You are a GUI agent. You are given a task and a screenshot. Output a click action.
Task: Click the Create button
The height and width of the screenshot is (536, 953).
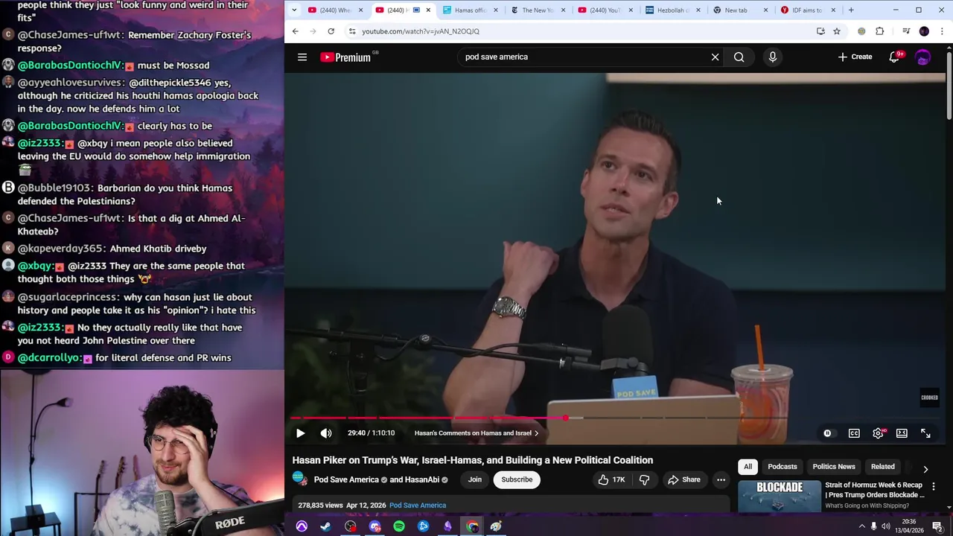(x=855, y=57)
